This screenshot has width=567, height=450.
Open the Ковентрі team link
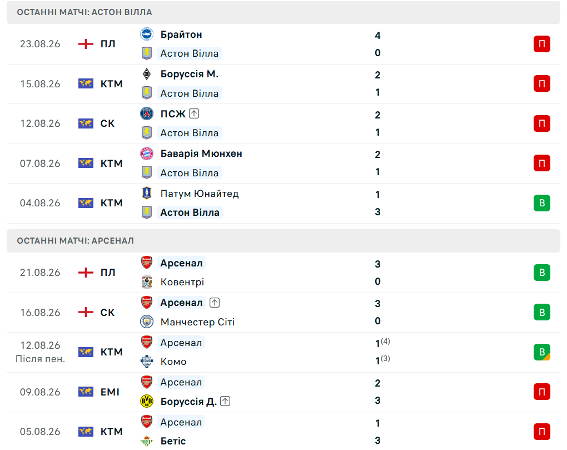tap(182, 282)
